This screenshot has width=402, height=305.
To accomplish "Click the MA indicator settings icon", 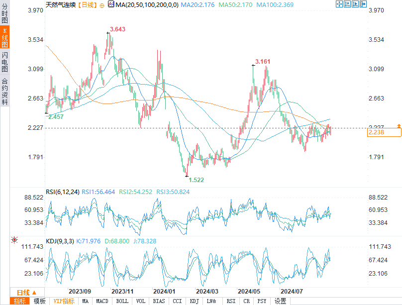I will (111, 4).
